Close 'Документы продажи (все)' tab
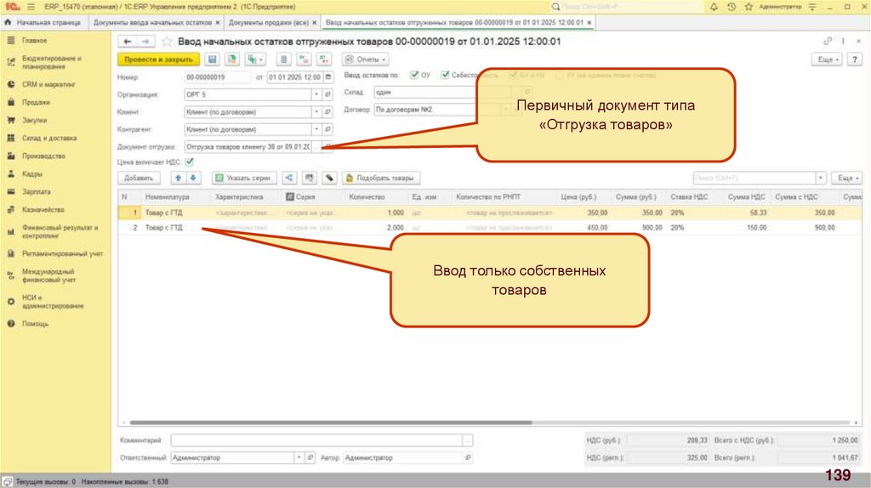 pyautogui.click(x=315, y=23)
